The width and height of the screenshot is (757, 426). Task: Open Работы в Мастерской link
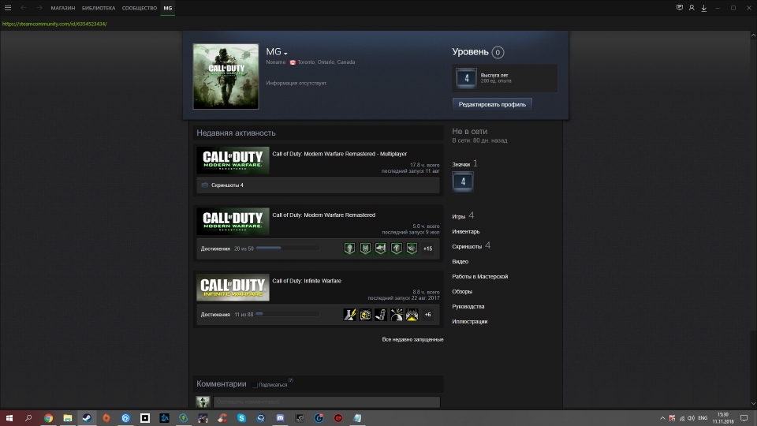(480, 277)
